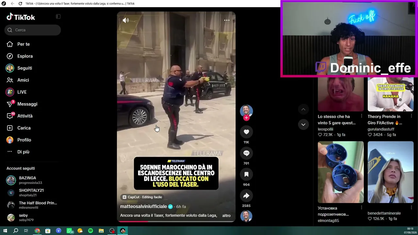Open the Seguiti feed
The image size is (418, 235).
click(x=24, y=68)
